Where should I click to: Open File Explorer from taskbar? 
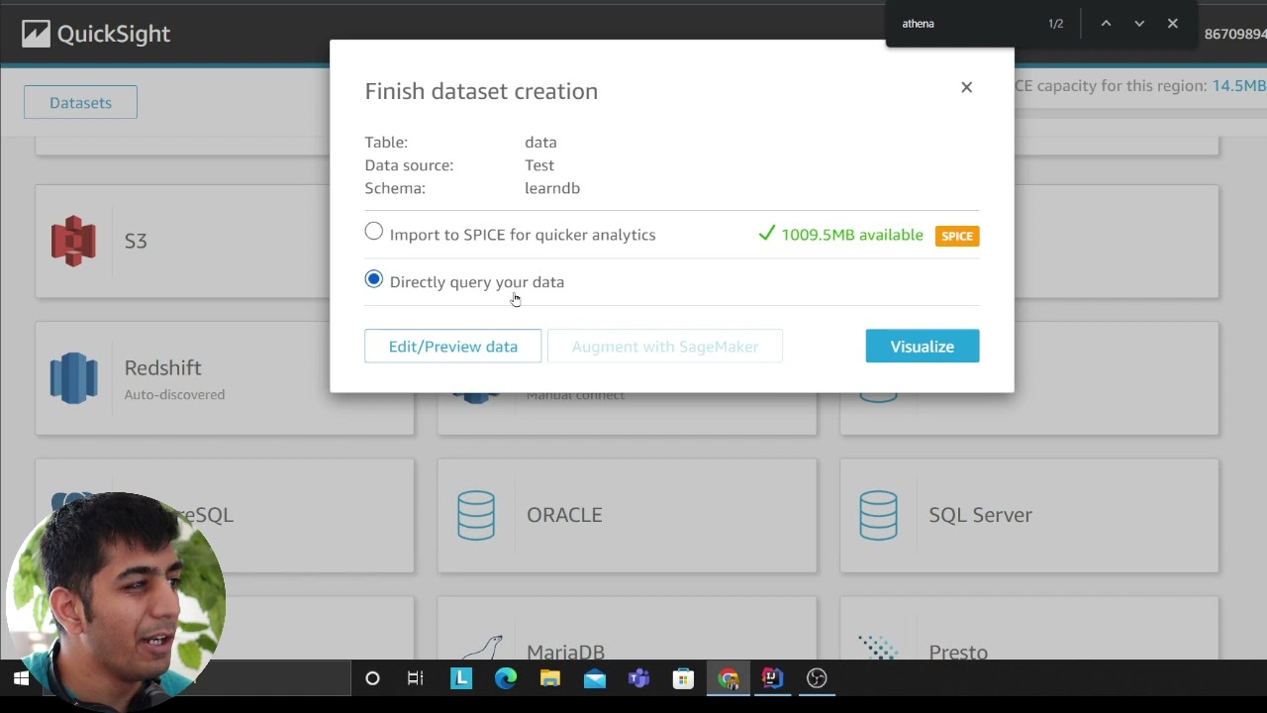pyautogui.click(x=550, y=678)
